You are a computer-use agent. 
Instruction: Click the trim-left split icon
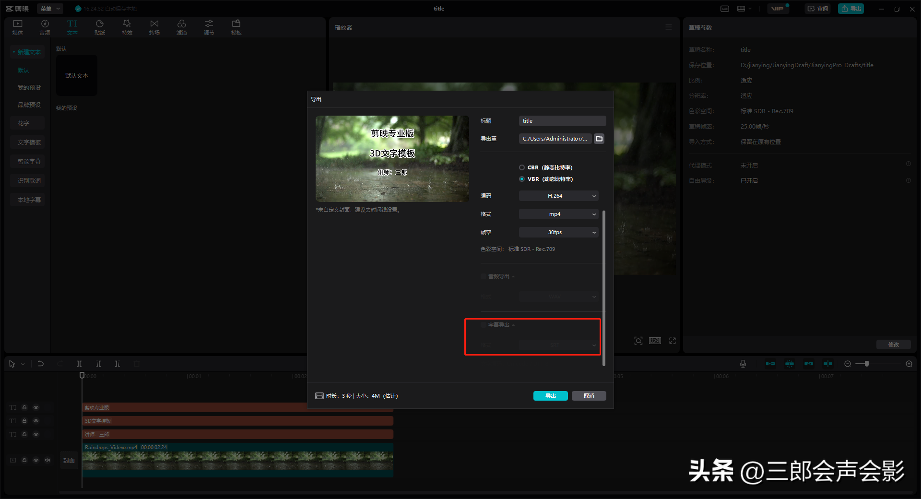[x=98, y=364]
